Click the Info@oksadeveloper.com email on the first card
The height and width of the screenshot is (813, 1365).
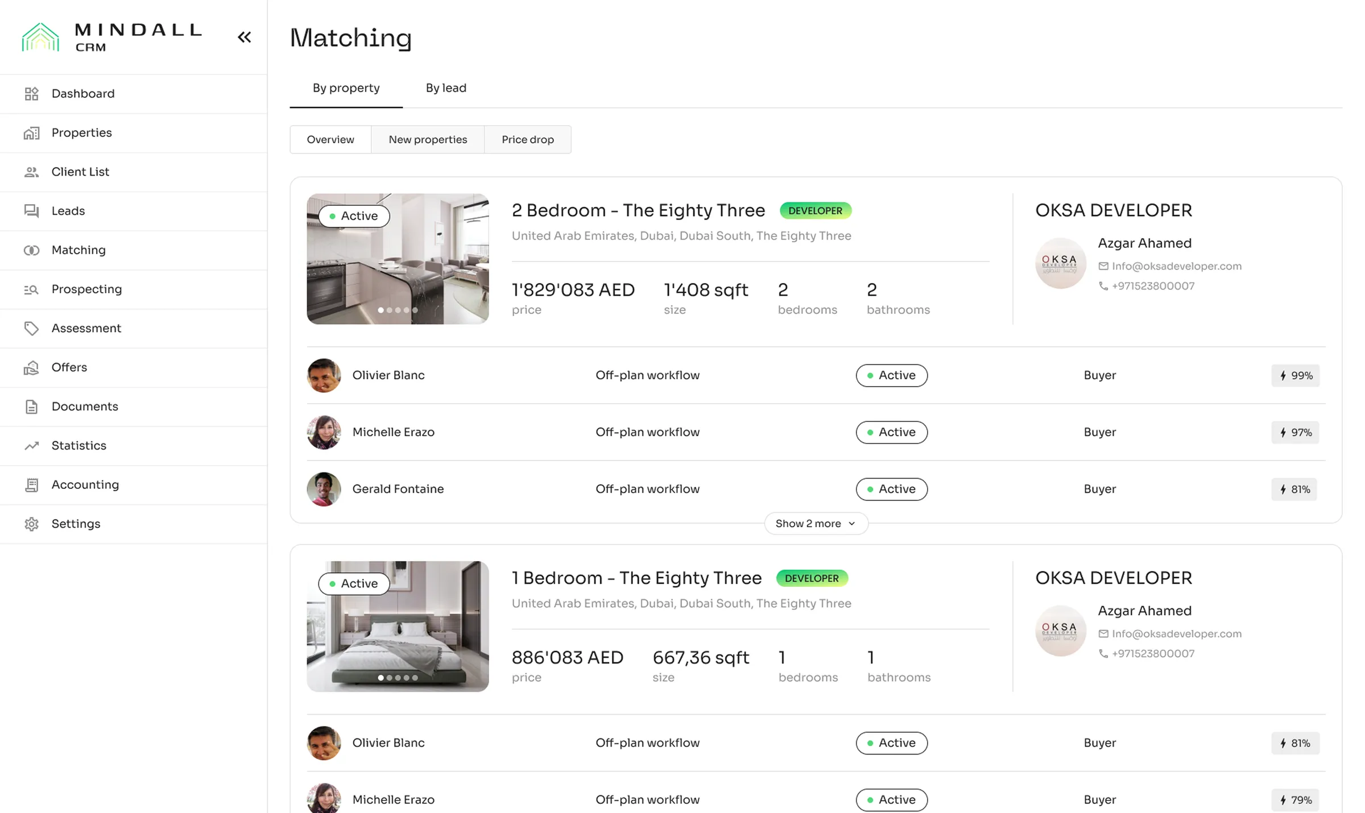pyautogui.click(x=1176, y=266)
